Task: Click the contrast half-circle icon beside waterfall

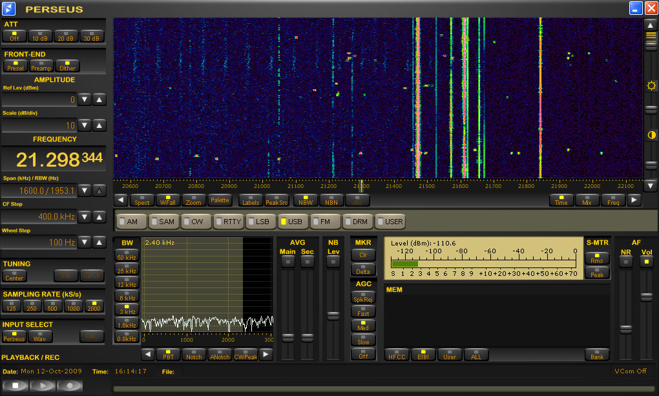Action: pyautogui.click(x=651, y=135)
